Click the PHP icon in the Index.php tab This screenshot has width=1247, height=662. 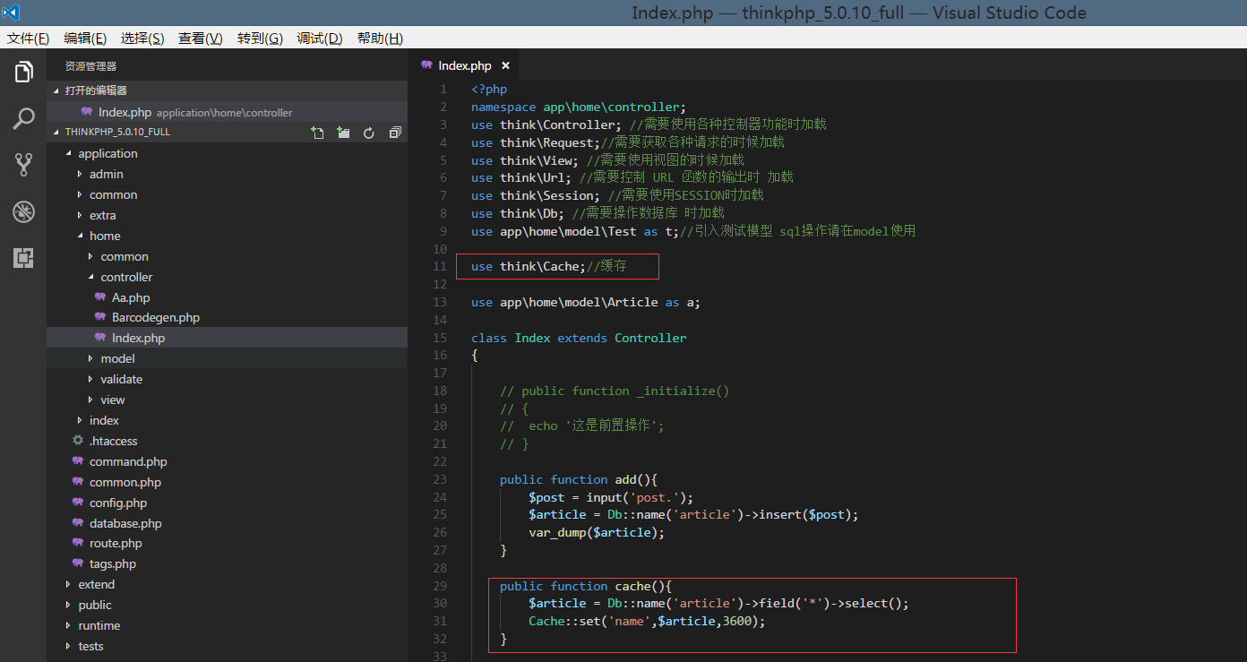click(426, 65)
